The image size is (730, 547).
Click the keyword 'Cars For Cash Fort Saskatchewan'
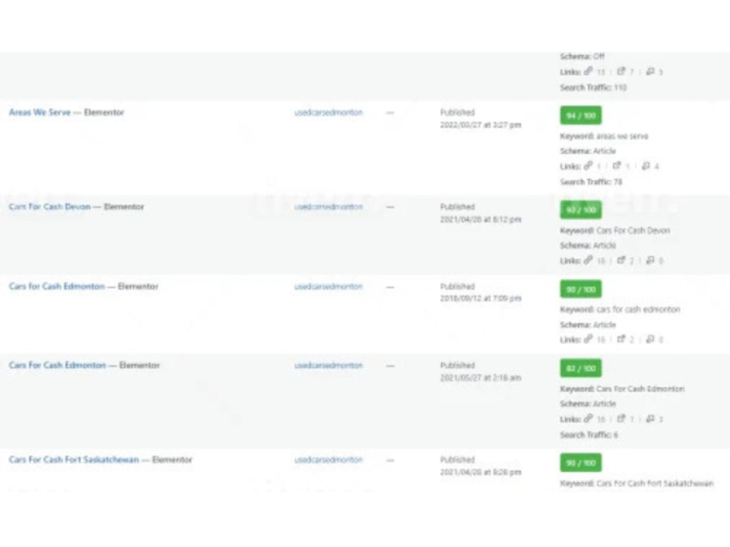tap(655, 484)
